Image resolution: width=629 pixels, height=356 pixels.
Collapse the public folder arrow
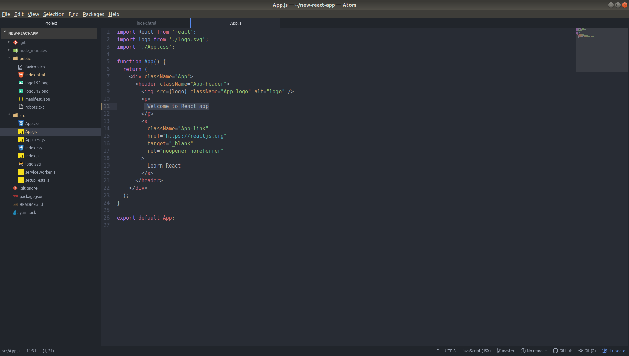click(9, 58)
